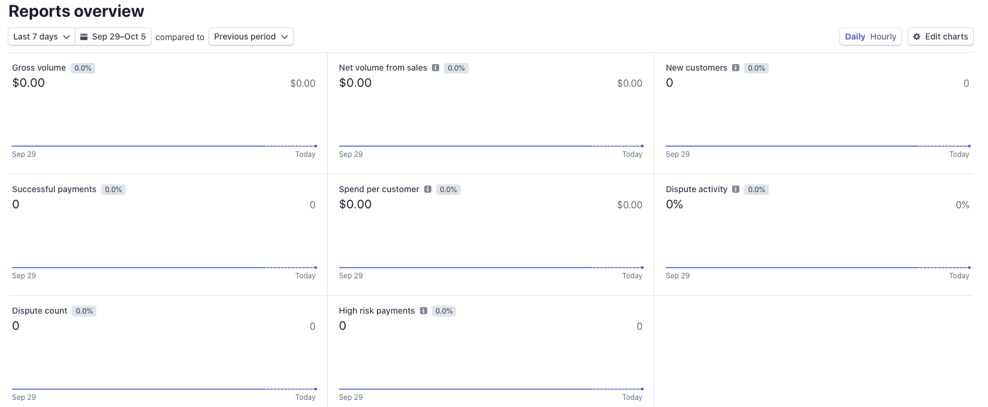988x407 pixels.
Task: Open the Sep 29–Oct 5 date picker
Action: coord(113,37)
